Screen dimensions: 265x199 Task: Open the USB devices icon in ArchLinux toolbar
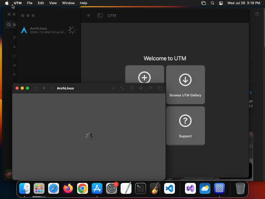tap(132, 88)
